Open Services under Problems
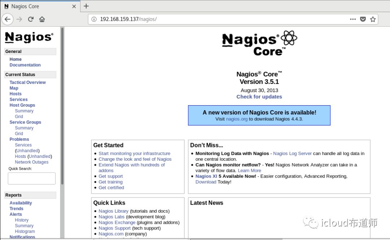This screenshot has height=240, width=390. 23,145
